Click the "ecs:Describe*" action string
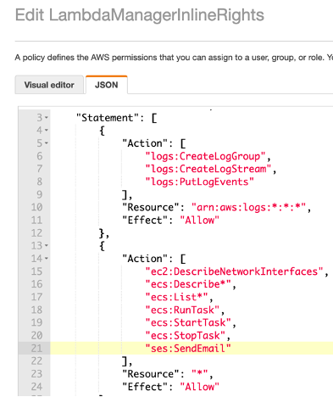This screenshot has height=397, width=333. point(188,284)
